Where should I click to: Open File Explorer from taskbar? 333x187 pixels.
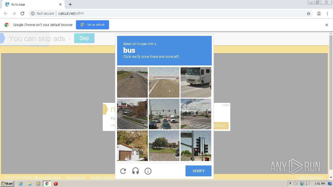[29, 184]
